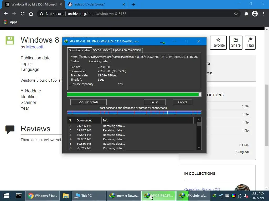Open the Chrome profile avatar
269x201 pixels.
point(255,14)
